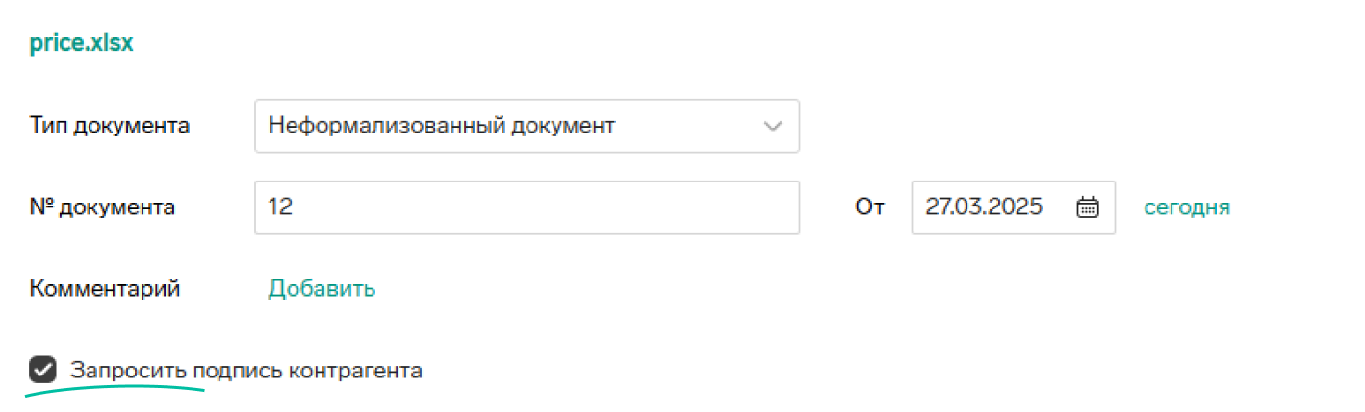Set the date with "сегодня" link
Screen dimensions: 1365x412
pos(1187,207)
